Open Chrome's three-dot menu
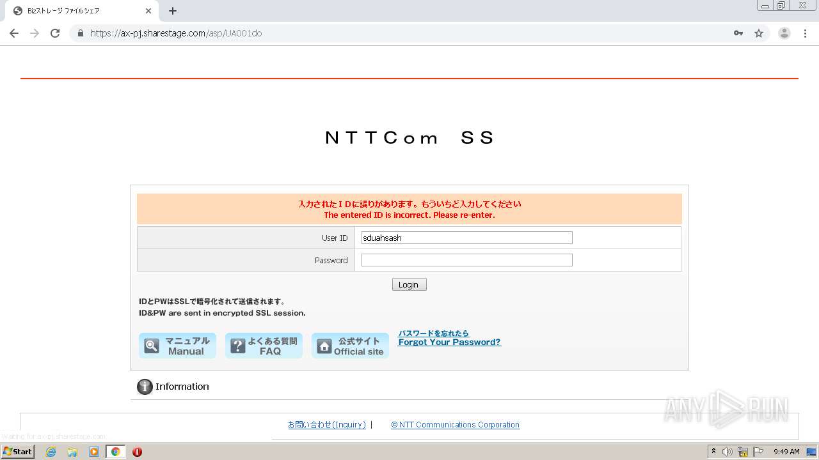 [806, 33]
